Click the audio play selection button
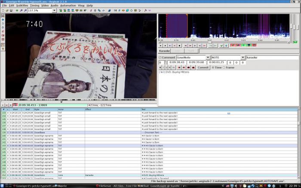This screenshot has height=188, width=301. (170, 46)
